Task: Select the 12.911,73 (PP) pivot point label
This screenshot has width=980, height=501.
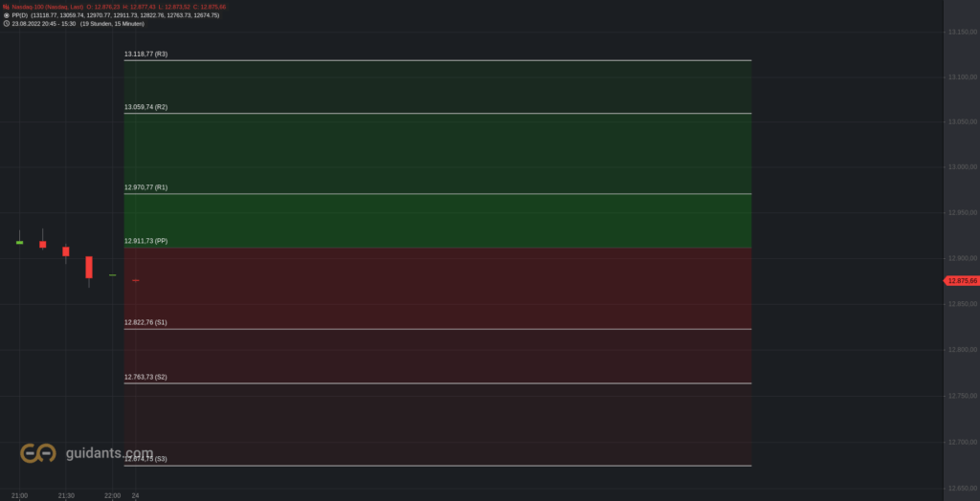Action: pyautogui.click(x=145, y=241)
